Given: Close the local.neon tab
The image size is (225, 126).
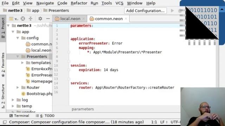Looking at the screenshot, I should click(x=84, y=19).
